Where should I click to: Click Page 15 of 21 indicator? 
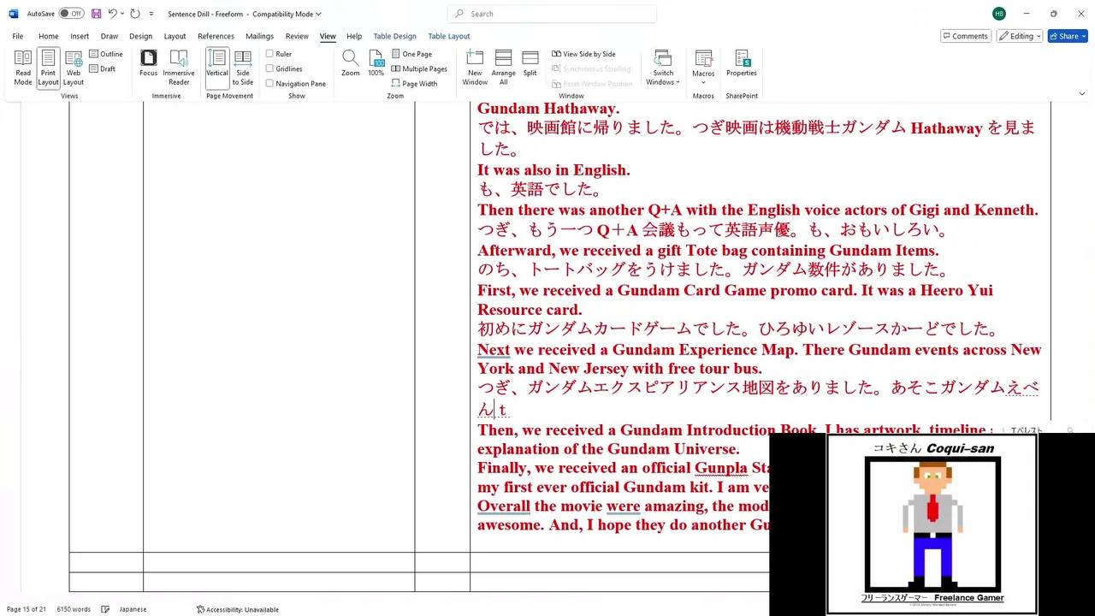(26, 609)
